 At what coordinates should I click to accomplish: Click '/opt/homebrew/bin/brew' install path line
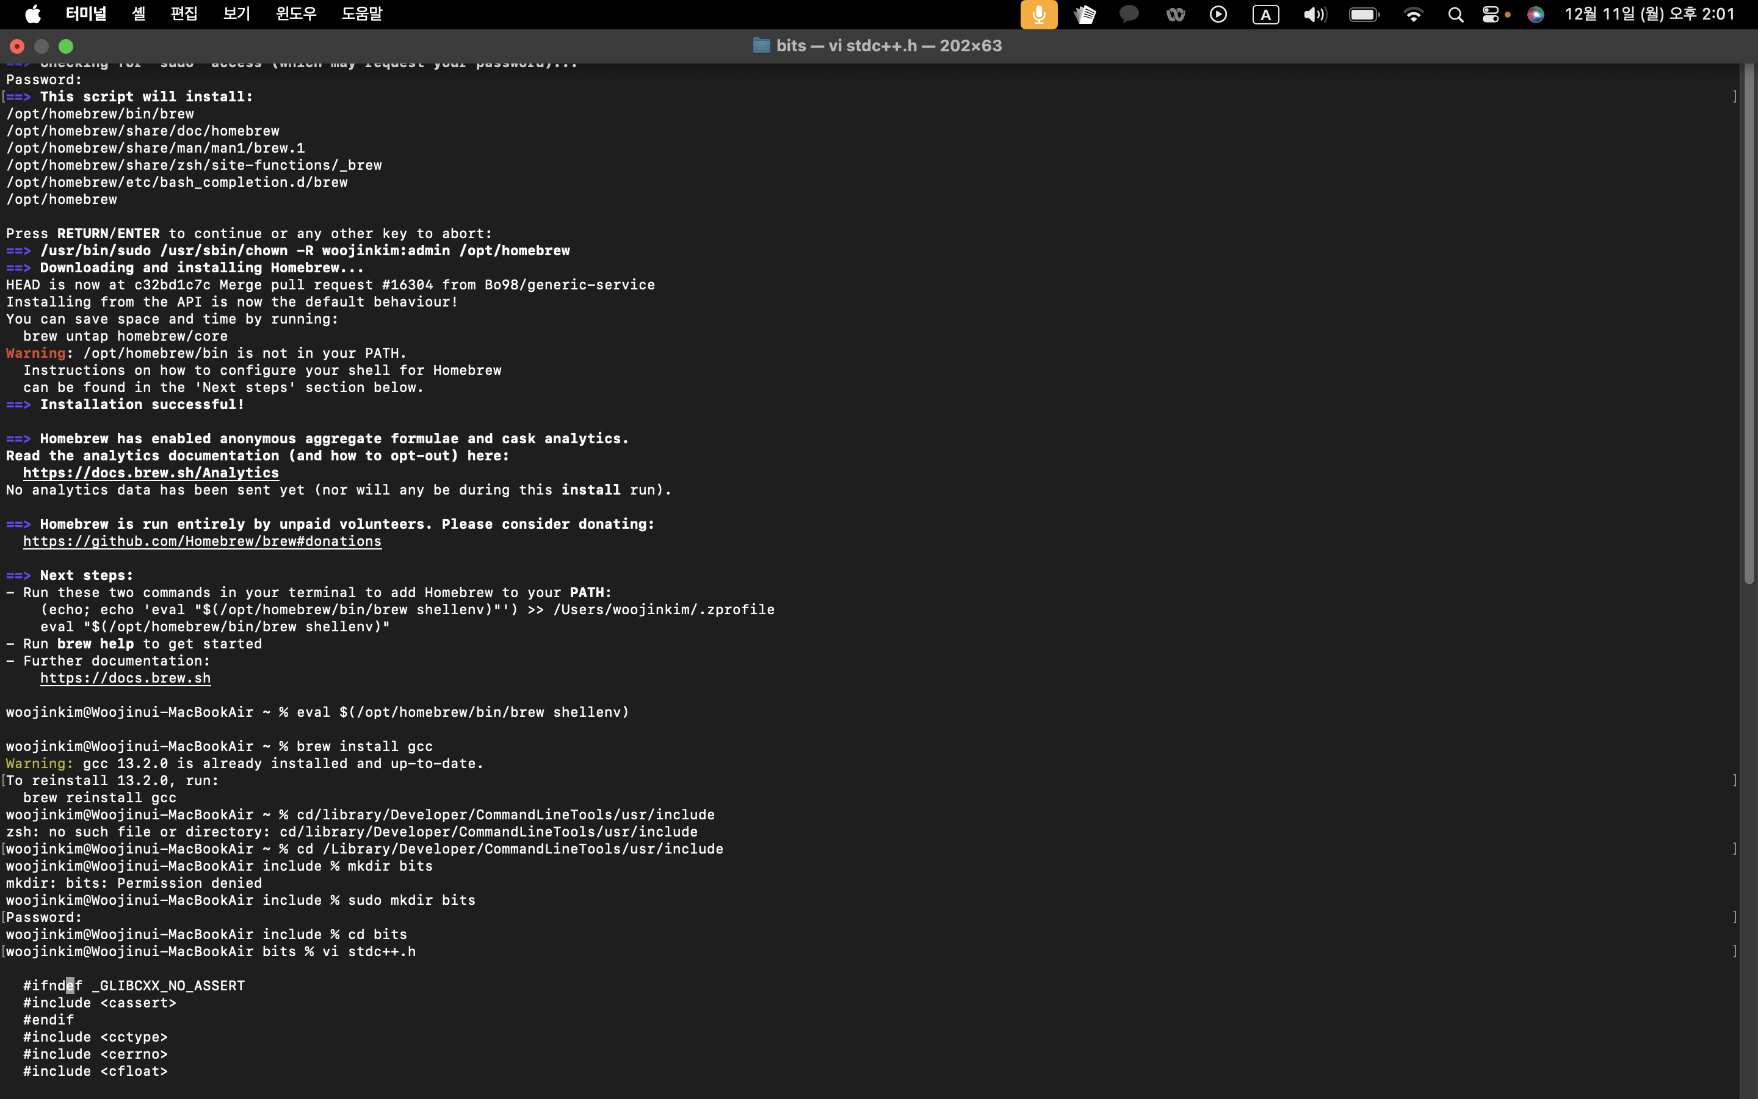click(x=99, y=114)
